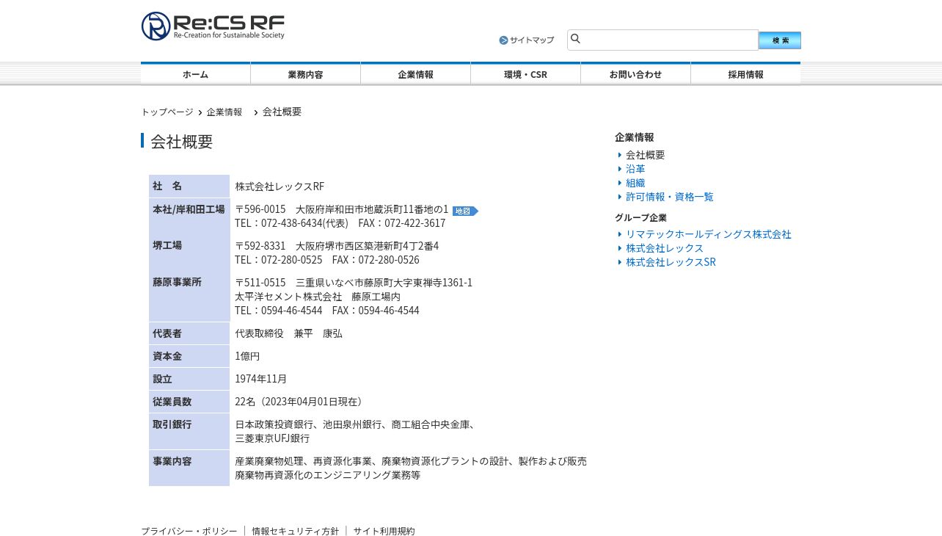Click 企業情報 breadcrumb link
942x536 pixels.
(224, 112)
